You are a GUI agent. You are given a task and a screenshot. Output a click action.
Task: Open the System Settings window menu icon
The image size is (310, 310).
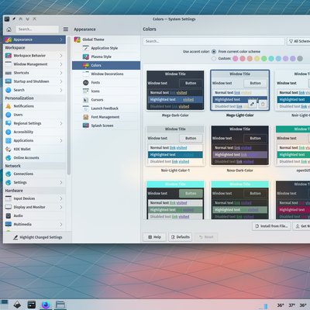7,19
